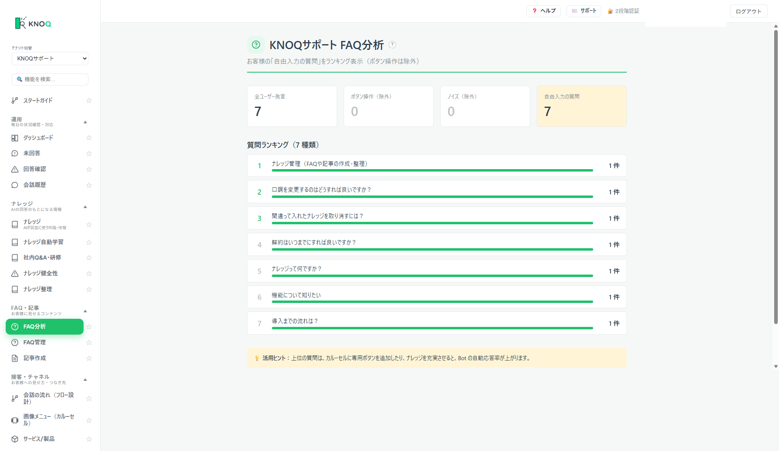
Task: Click the FAQ管理 question circle icon
Action: point(15,342)
